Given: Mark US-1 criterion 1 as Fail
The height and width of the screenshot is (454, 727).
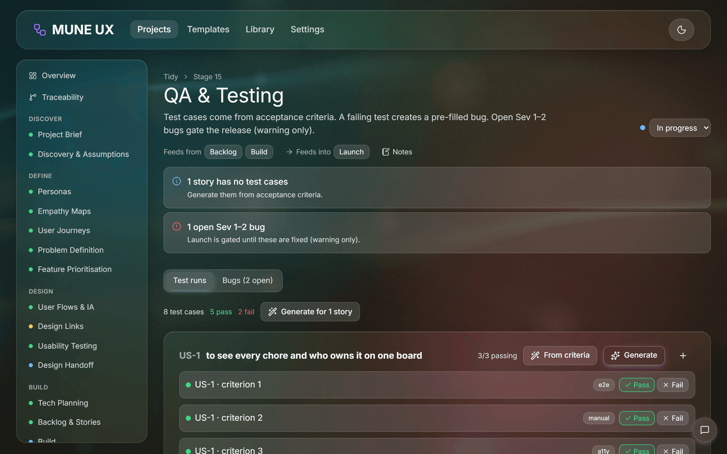Looking at the screenshot, I should point(673,385).
